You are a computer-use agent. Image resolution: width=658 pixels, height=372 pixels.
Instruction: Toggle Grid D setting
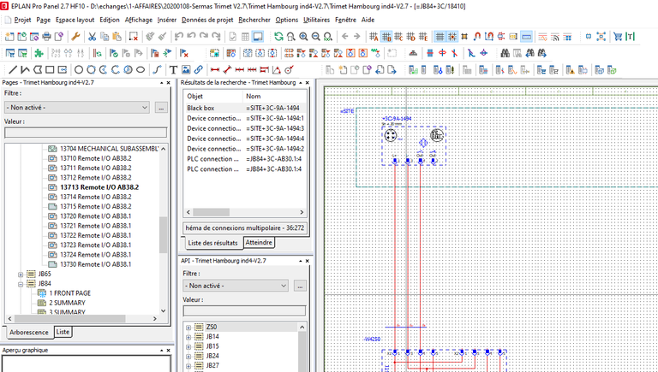[411, 37]
